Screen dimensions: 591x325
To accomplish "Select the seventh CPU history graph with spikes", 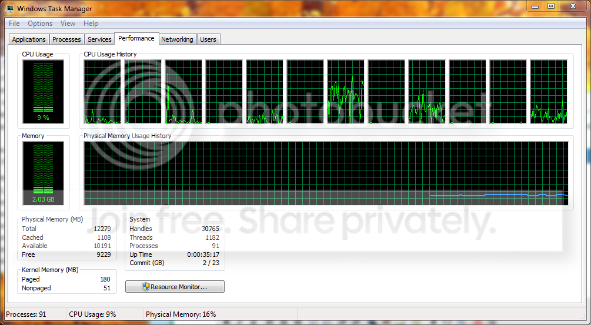I will (346, 92).
